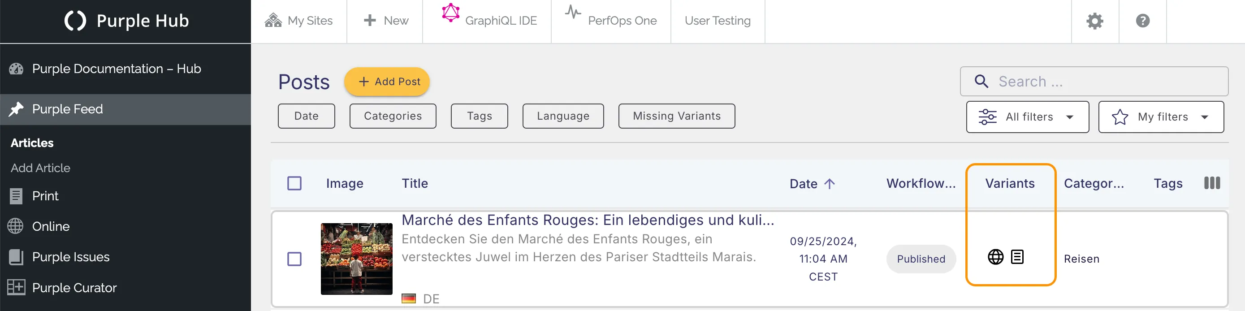Click the German flag icon

click(408, 299)
